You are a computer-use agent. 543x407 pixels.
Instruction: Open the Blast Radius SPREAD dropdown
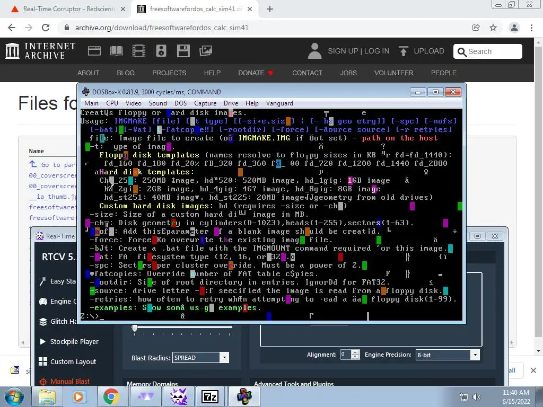(200, 358)
